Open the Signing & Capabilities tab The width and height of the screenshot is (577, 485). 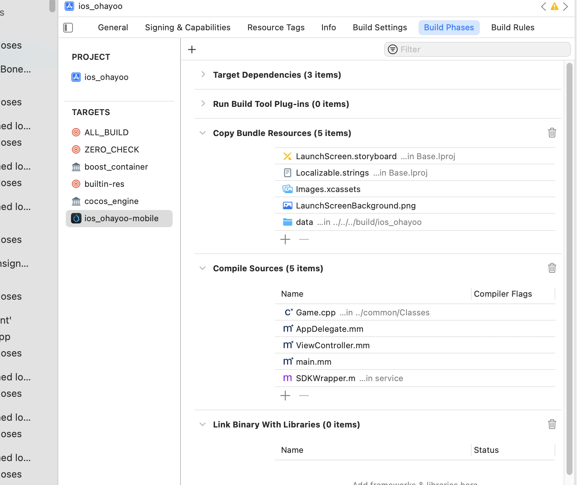[x=188, y=28]
